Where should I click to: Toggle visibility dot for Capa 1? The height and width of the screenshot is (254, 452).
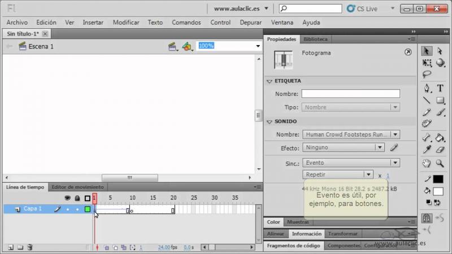(x=68, y=209)
